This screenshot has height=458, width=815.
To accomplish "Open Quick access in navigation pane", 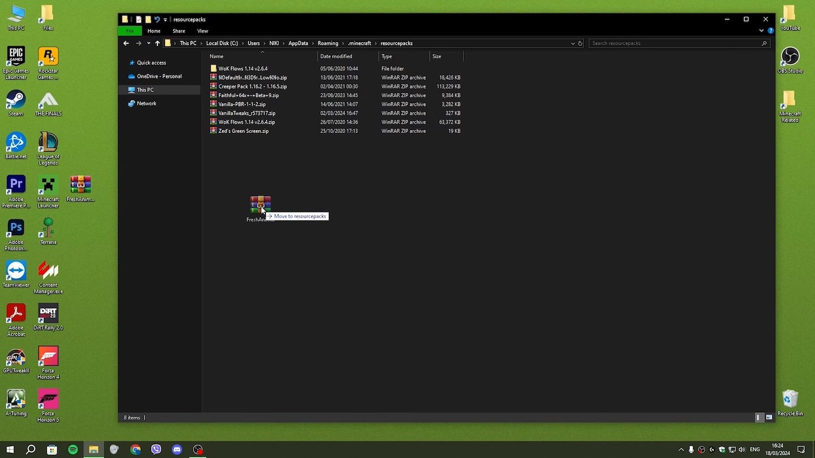I will pyautogui.click(x=151, y=63).
